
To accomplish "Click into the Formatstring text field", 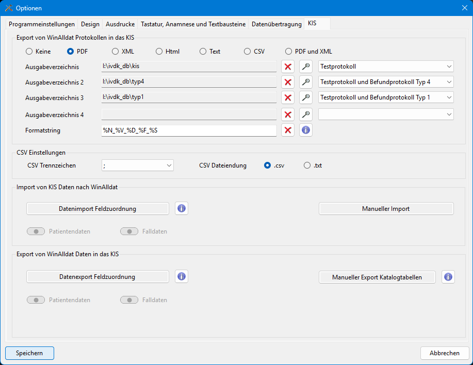I will [189, 130].
